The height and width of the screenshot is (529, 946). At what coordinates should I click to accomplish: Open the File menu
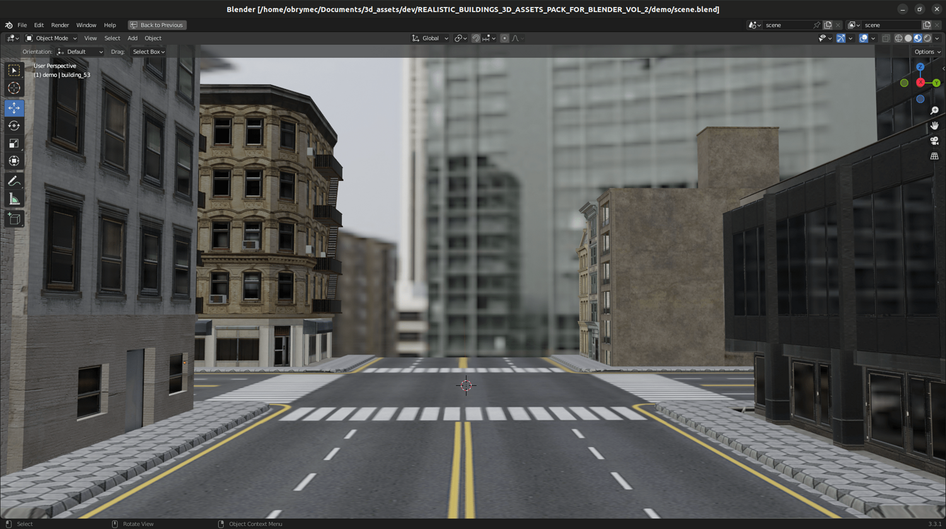22,25
